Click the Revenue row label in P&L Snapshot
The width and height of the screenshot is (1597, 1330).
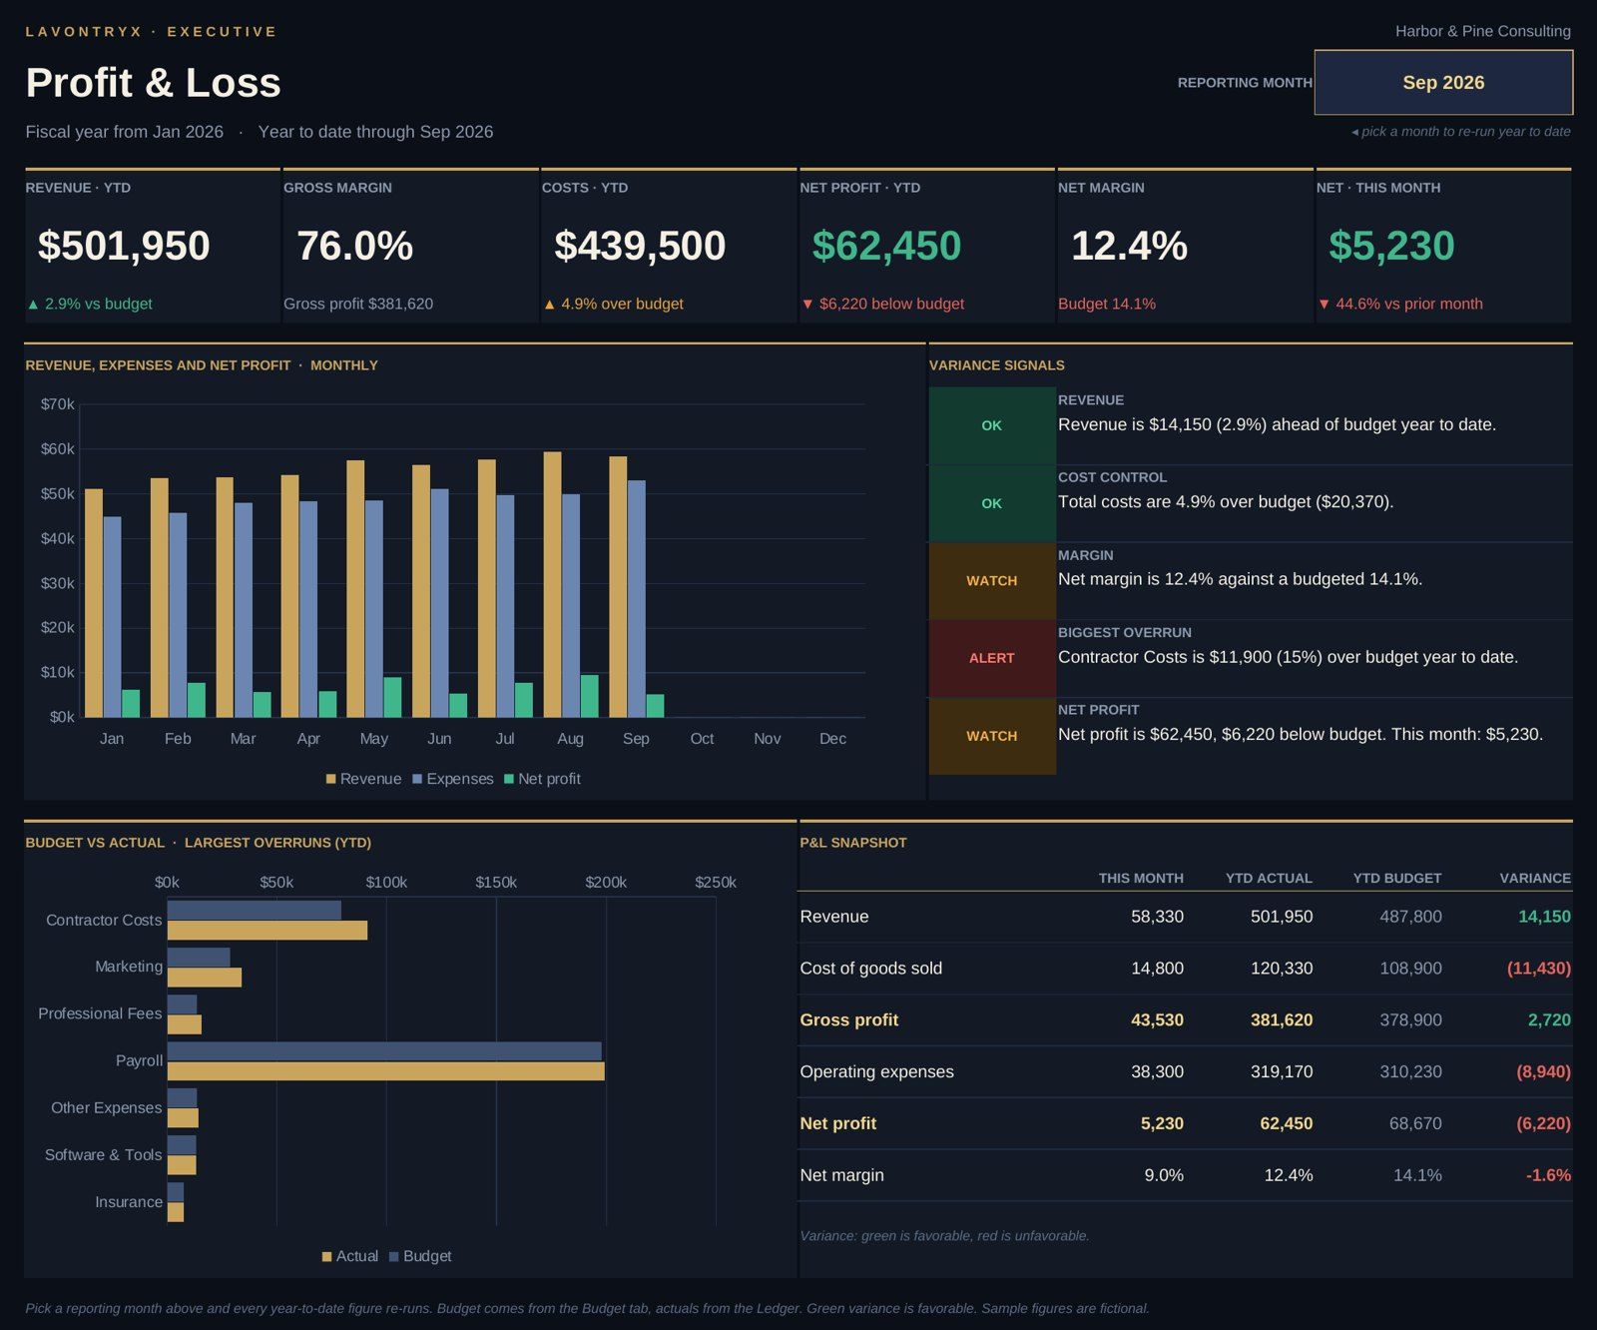(834, 917)
